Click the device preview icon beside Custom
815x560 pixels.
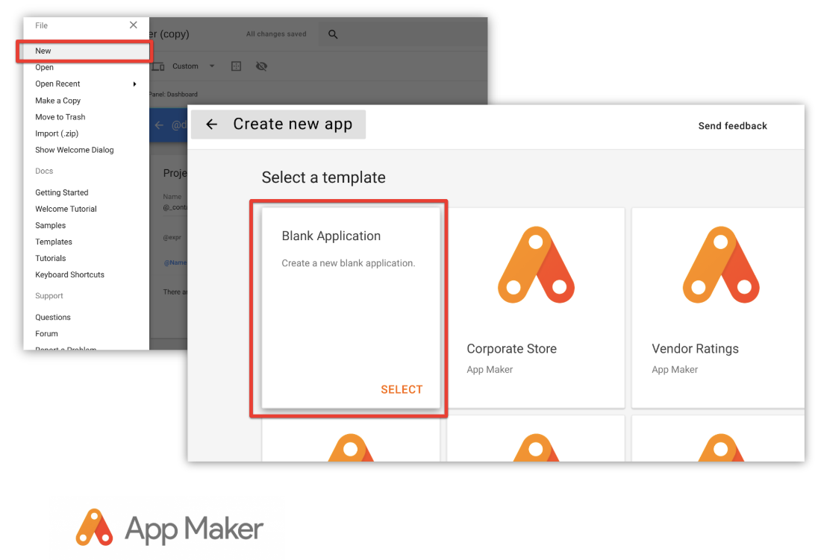(x=158, y=66)
